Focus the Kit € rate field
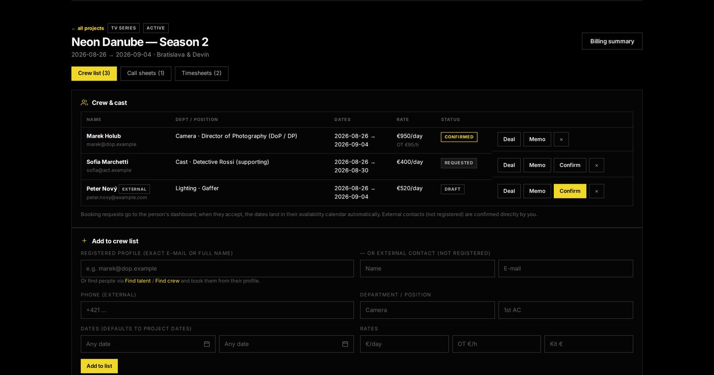The height and width of the screenshot is (375, 714). click(589, 344)
